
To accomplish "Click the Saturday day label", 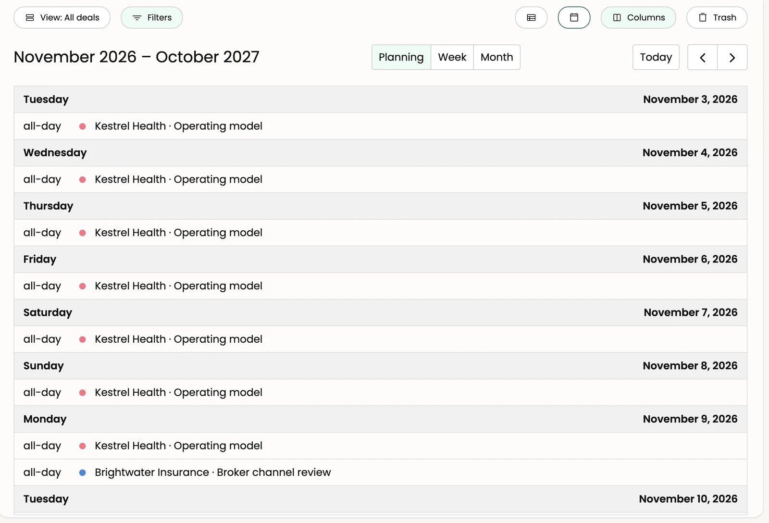I will (x=48, y=313).
